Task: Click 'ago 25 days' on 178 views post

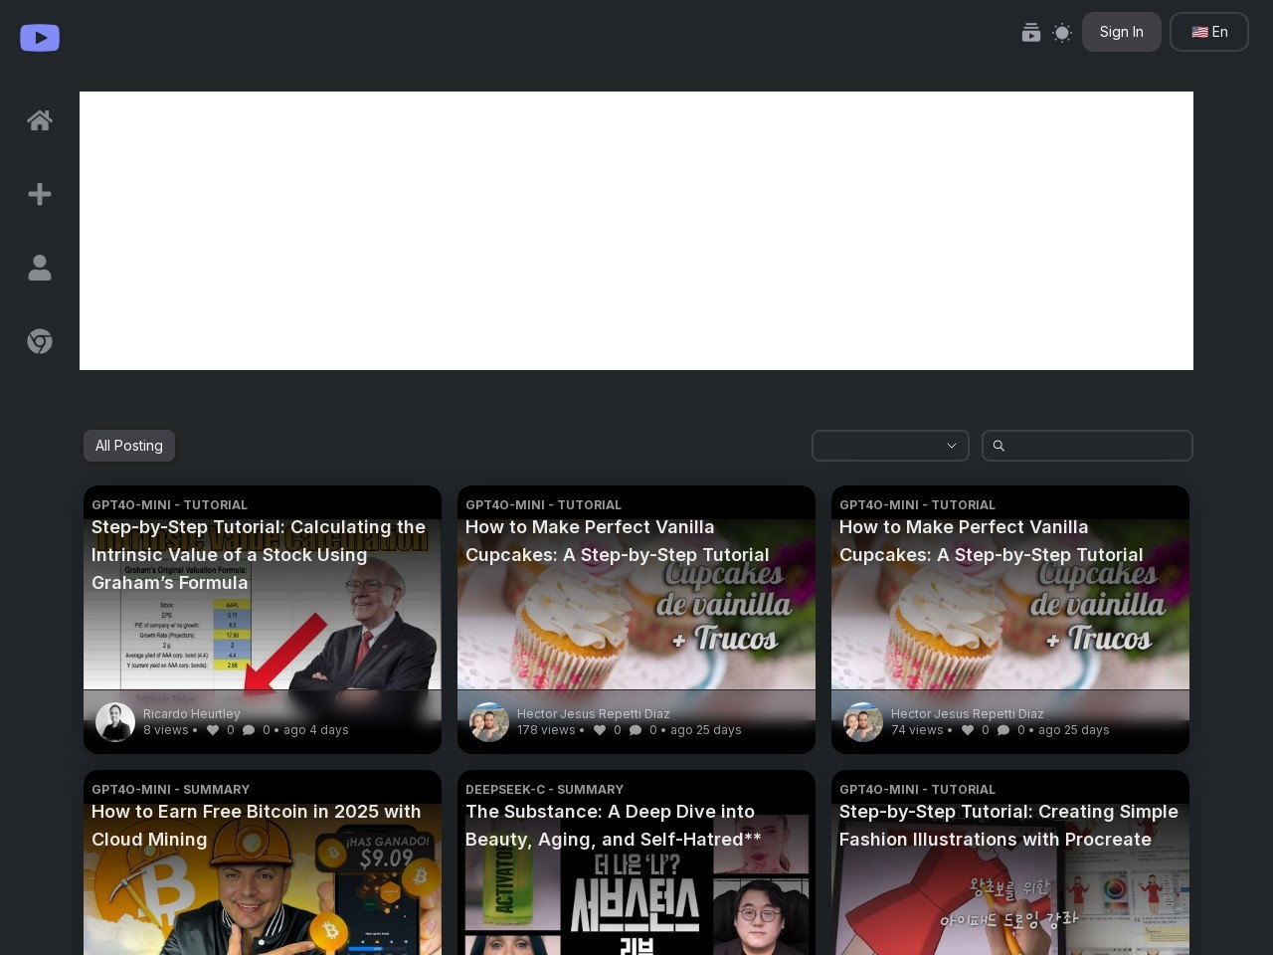Action: [706, 730]
